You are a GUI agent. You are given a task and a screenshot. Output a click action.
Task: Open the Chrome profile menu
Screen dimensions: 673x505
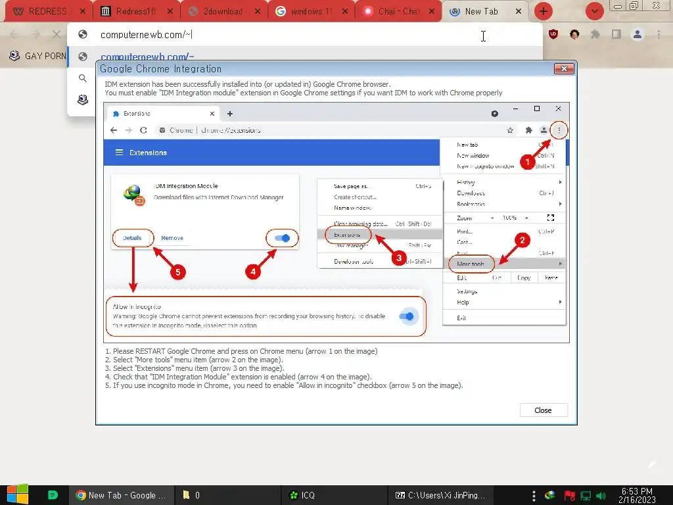pos(638,34)
